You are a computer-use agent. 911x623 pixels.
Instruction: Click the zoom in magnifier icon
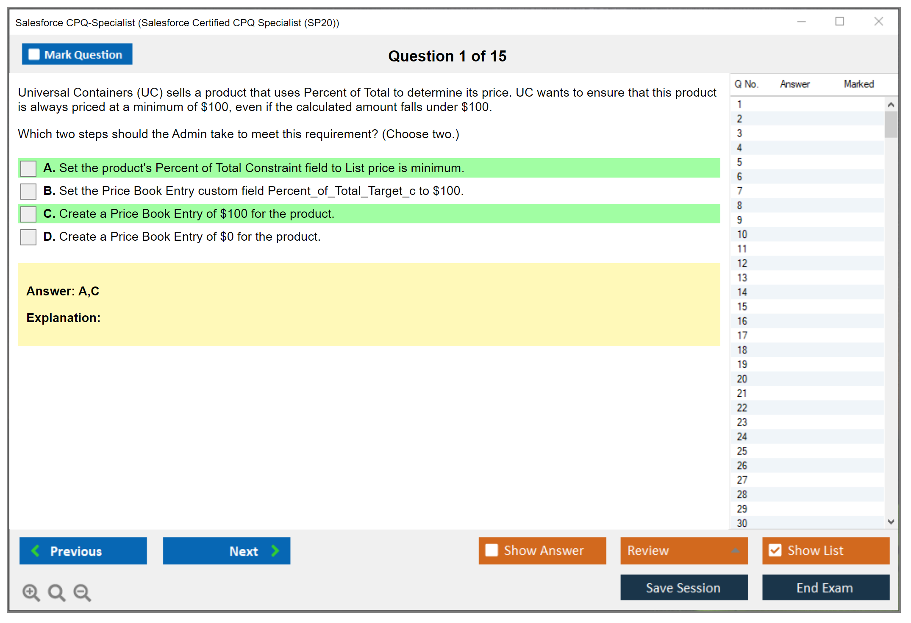[x=31, y=592]
